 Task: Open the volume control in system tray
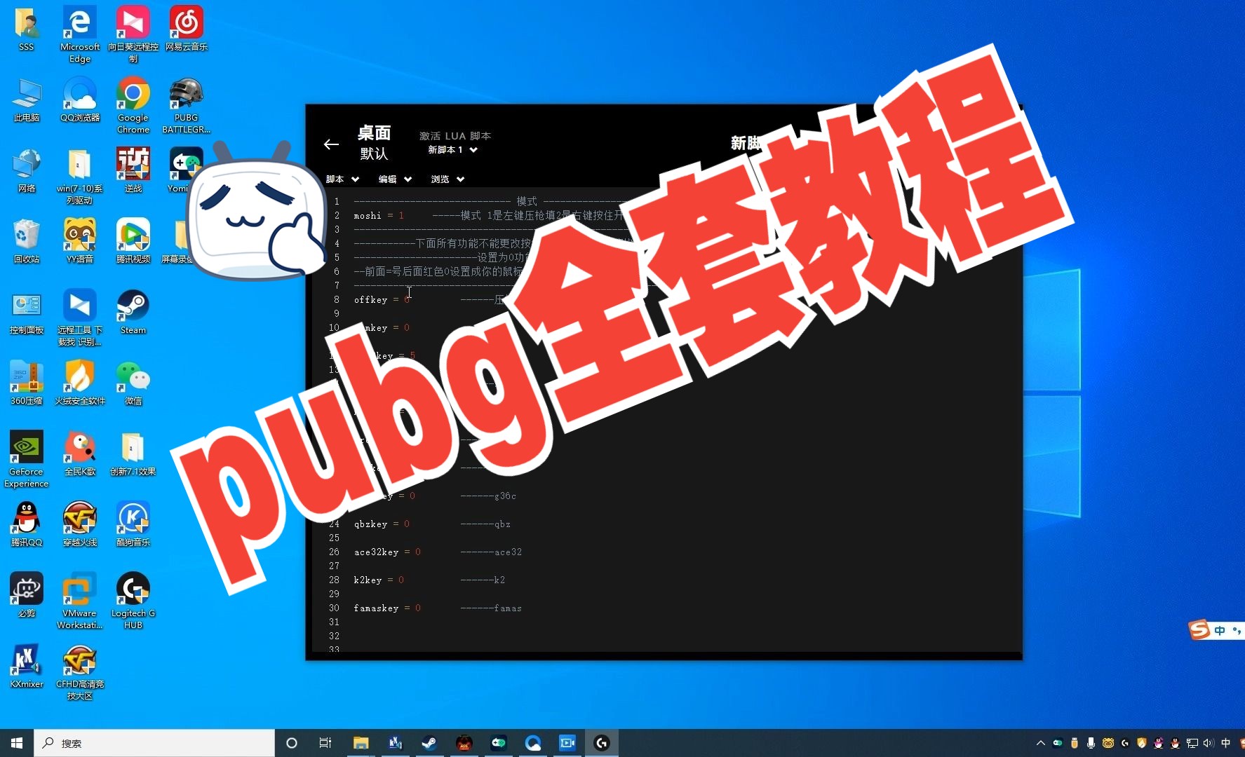(x=1208, y=743)
